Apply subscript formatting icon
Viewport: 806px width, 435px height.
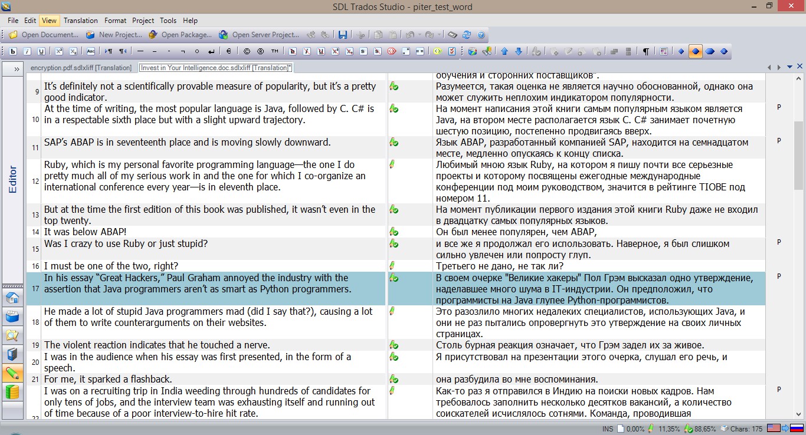tap(73, 51)
